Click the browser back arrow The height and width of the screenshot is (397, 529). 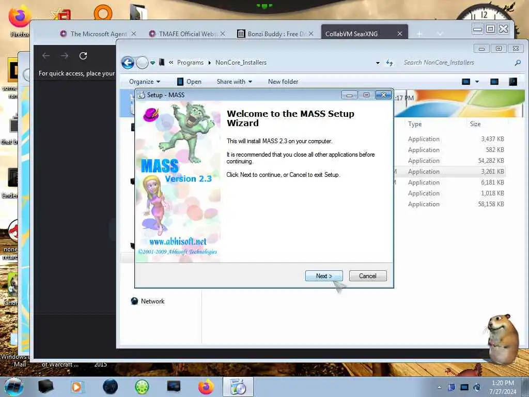coord(46,56)
